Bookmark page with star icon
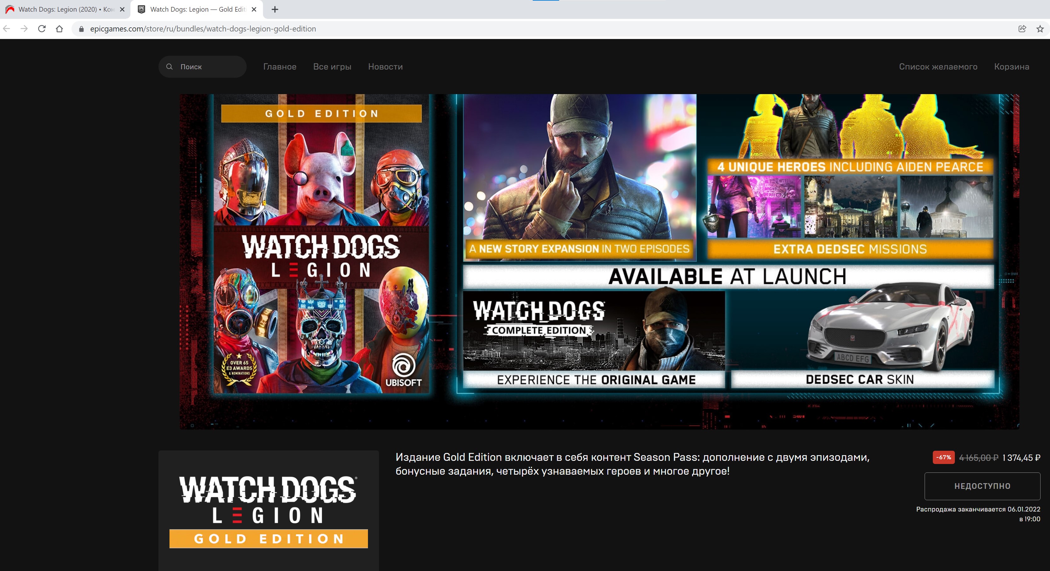The height and width of the screenshot is (571, 1050). tap(1040, 29)
